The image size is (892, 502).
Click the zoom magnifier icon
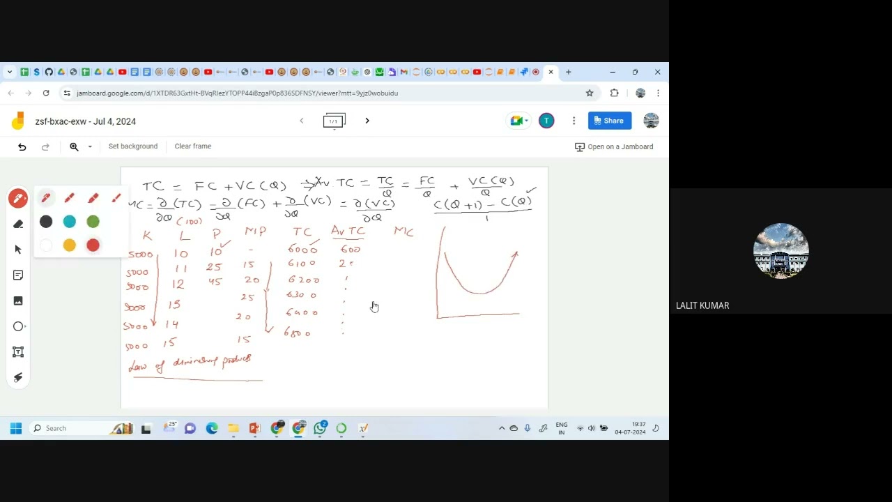click(74, 146)
